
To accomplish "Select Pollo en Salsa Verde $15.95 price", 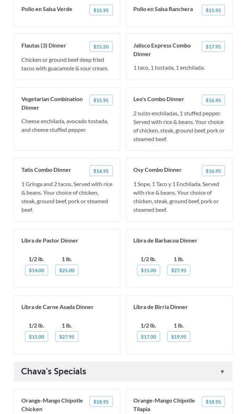I will point(101,10).
